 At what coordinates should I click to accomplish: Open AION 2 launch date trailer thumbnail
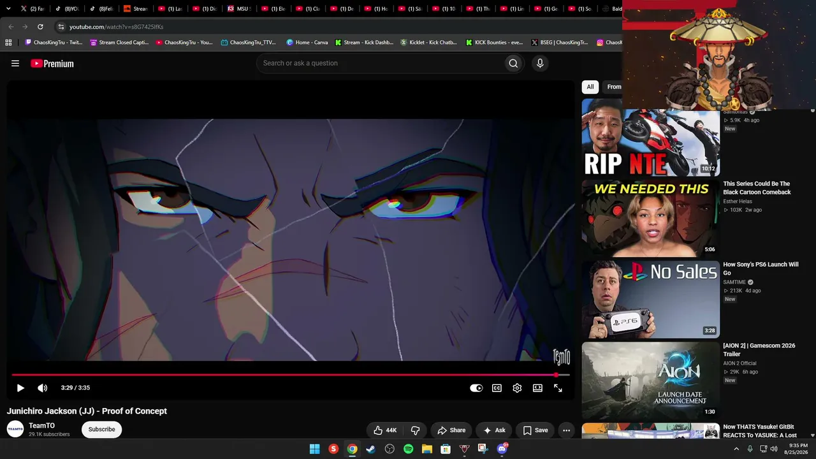tap(651, 380)
